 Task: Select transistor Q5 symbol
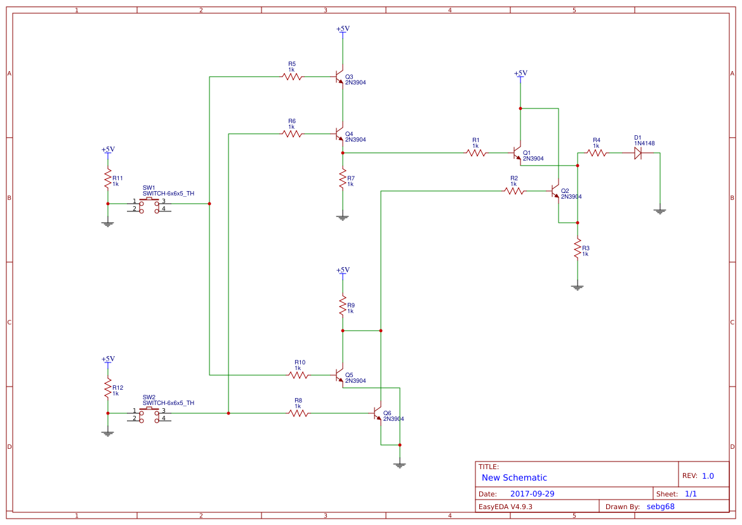coord(339,376)
